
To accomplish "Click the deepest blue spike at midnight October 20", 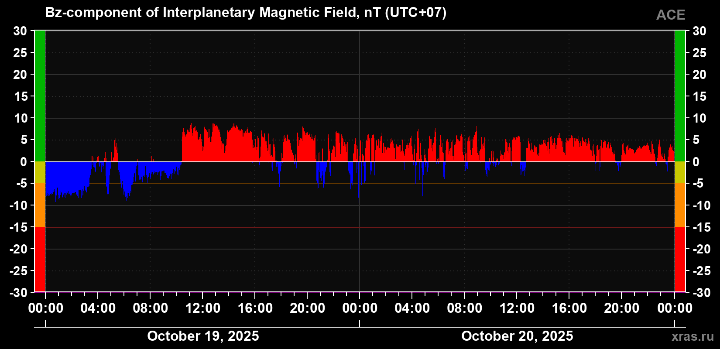I will 359,182.
